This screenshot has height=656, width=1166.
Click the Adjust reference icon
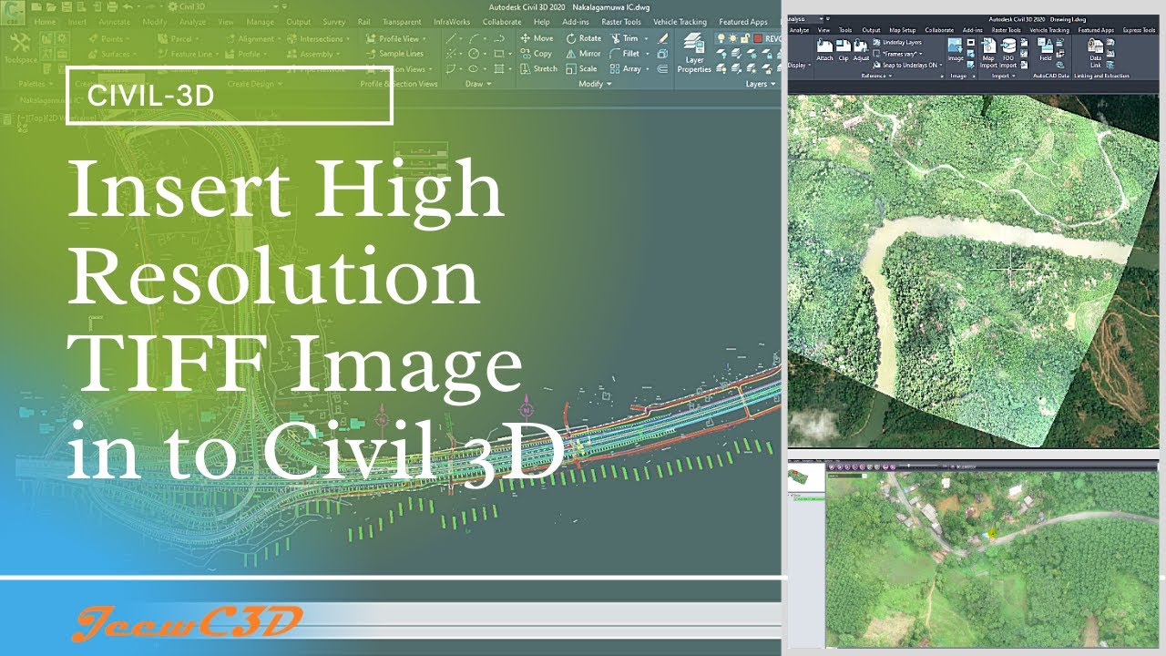coord(861,49)
